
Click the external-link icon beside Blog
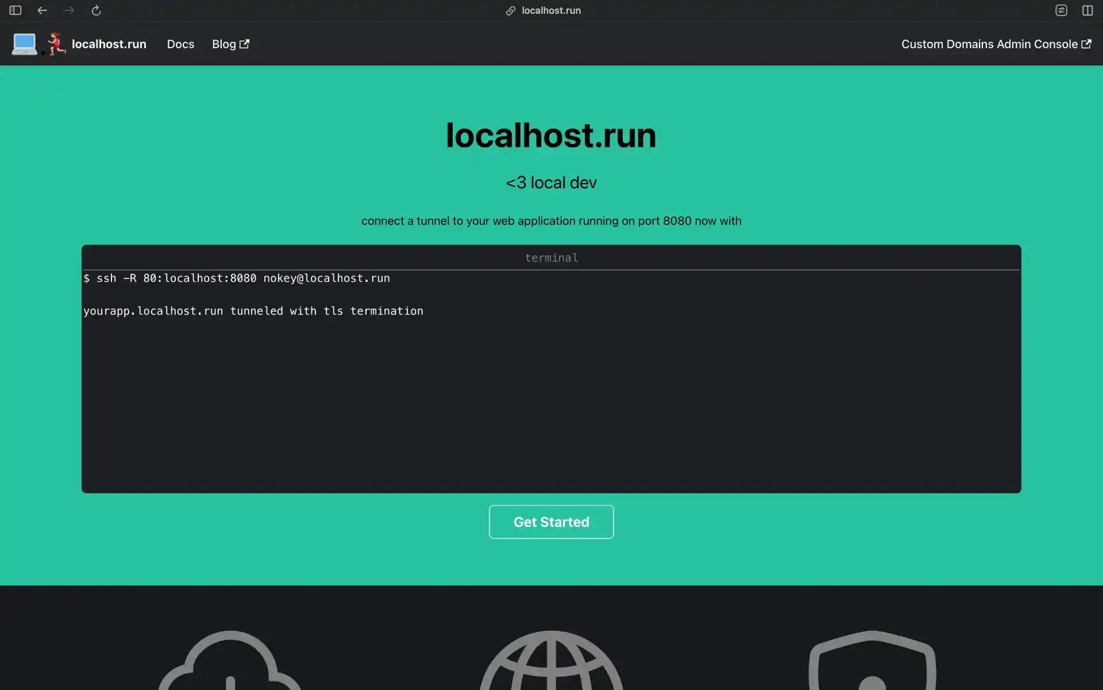click(245, 44)
